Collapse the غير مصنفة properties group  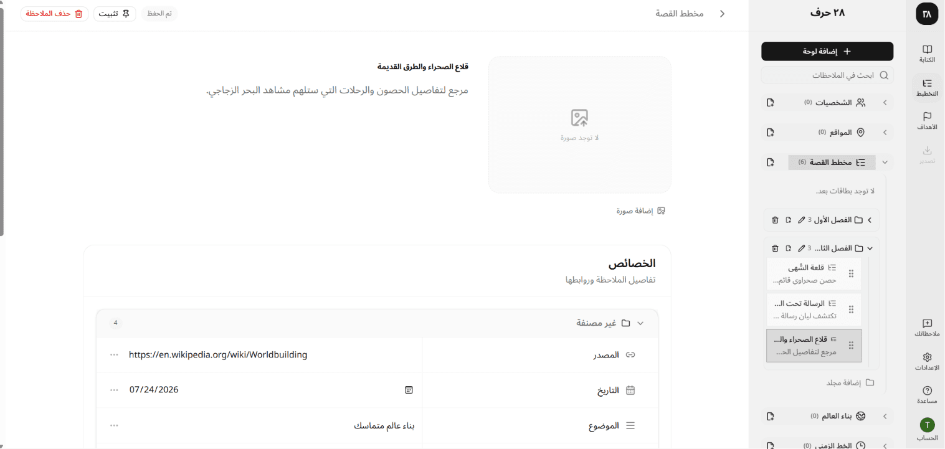pyautogui.click(x=640, y=323)
